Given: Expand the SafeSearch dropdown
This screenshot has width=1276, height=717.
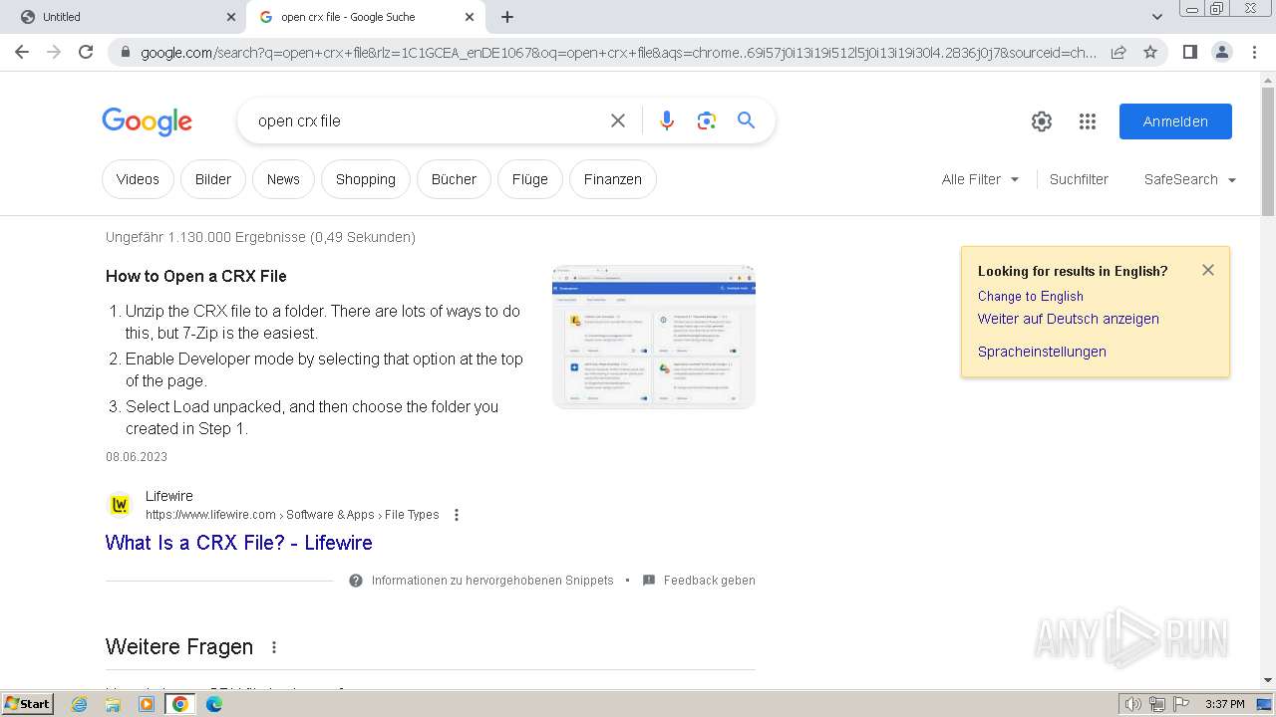Looking at the screenshot, I should click(1190, 179).
